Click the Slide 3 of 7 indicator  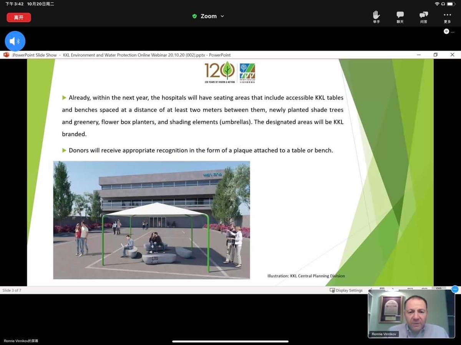click(12, 291)
